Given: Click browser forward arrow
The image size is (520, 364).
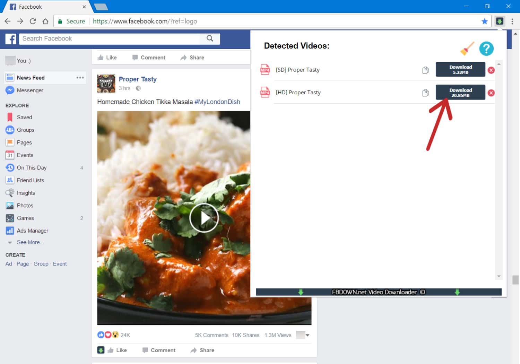Looking at the screenshot, I should pyautogui.click(x=20, y=21).
